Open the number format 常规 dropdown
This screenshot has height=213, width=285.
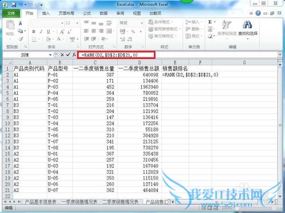point(142,23)
